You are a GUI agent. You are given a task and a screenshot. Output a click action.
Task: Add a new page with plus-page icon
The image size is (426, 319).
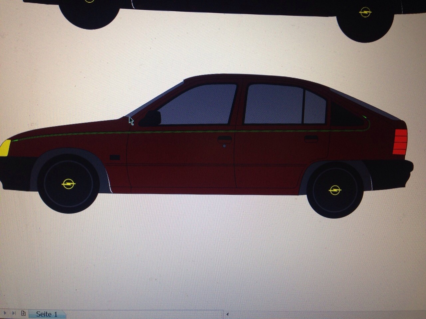[x=23, y=313]
